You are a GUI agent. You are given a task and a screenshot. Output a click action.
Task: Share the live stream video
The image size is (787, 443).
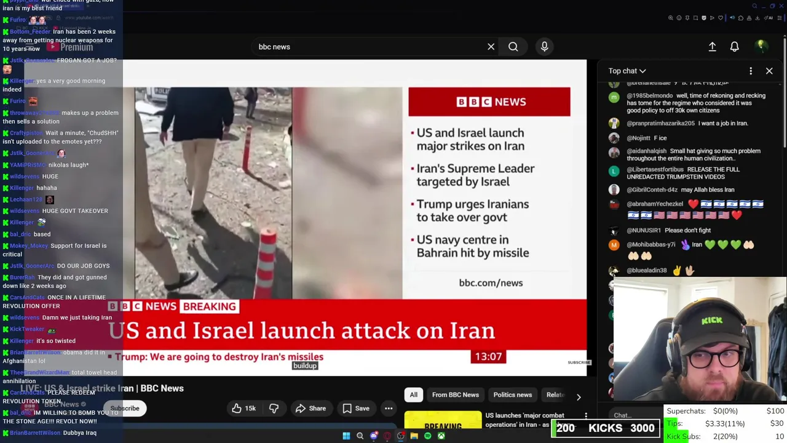[310, 409]
